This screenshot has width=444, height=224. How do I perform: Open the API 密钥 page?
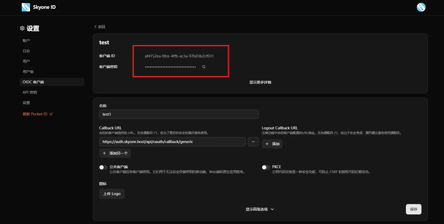30,92
